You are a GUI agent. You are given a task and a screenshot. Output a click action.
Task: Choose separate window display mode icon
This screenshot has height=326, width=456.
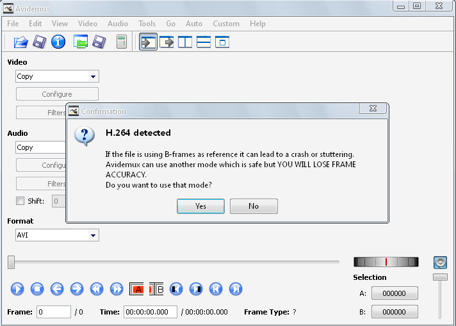(x=222, y=42)
